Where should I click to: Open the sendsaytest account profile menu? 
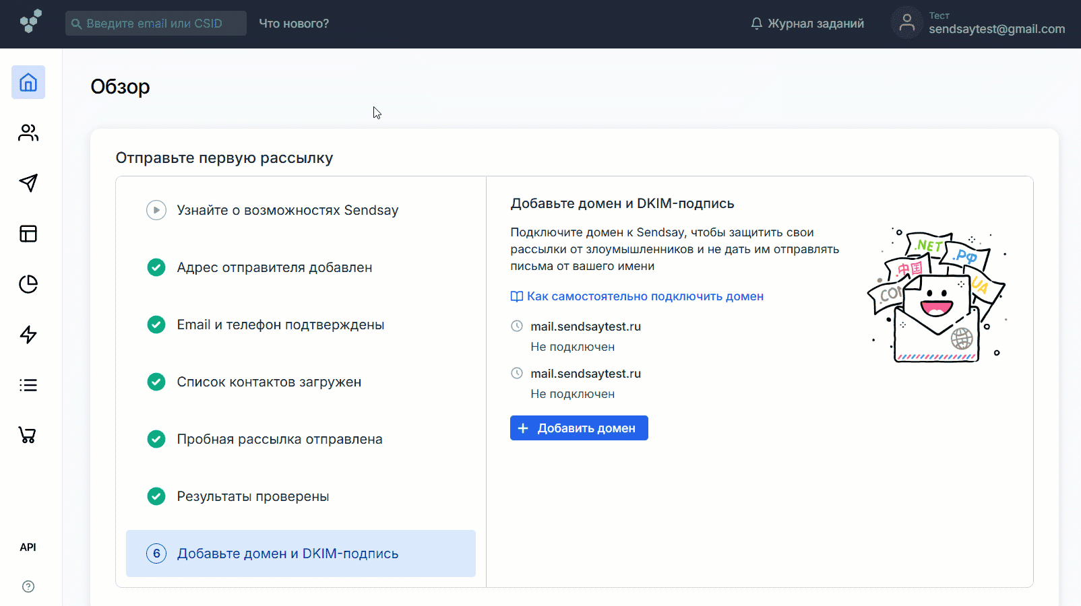click(978, 22)
